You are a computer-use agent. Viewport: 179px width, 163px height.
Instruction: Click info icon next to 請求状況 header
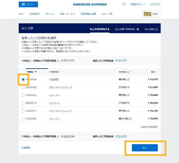[x=128, y=72]
